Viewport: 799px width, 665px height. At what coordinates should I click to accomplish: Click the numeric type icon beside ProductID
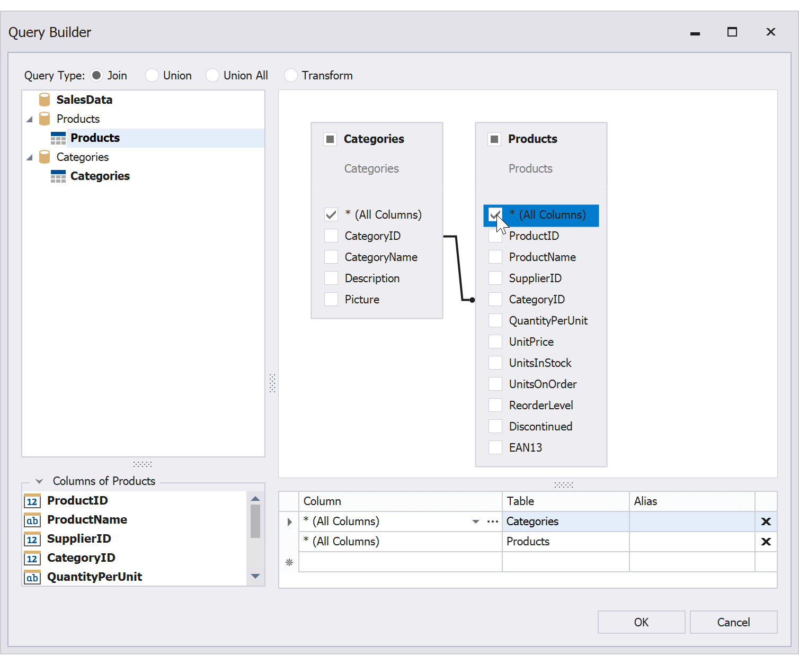(x=32, y=500)
